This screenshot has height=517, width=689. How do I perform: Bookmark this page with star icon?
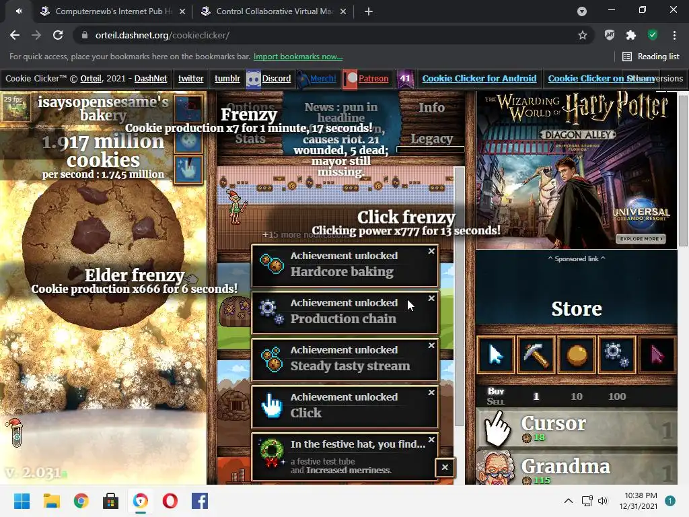(583, 35)
